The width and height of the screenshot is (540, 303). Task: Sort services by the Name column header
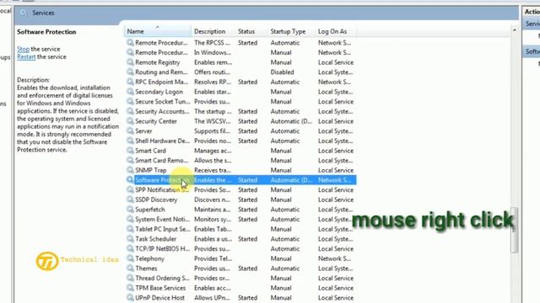coord(158,31)
